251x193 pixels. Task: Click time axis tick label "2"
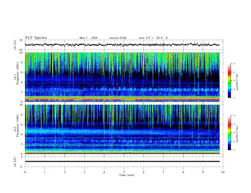click(65, 172)
